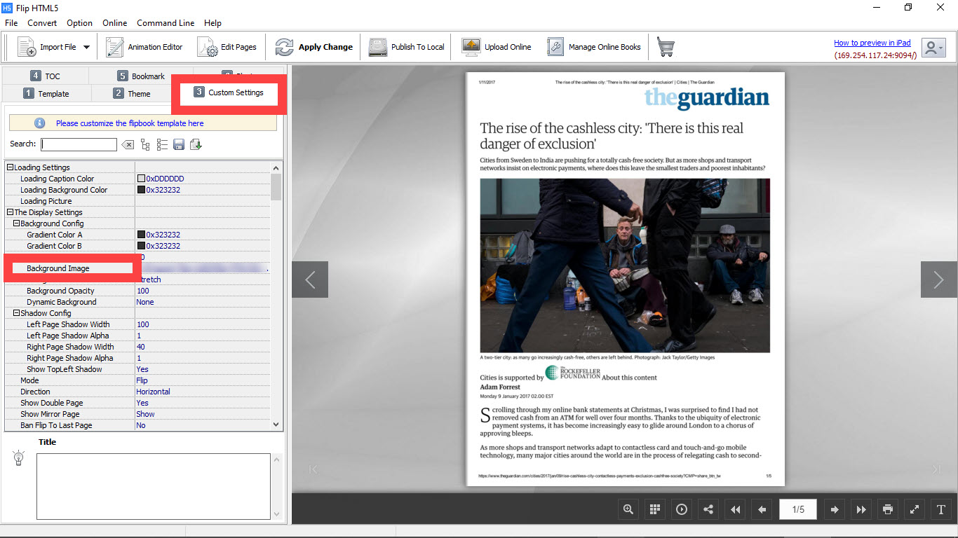Click the print icon in preview toolbar
Image resolution: width=958 pixels, height=538 pixels.
point(888,509)
